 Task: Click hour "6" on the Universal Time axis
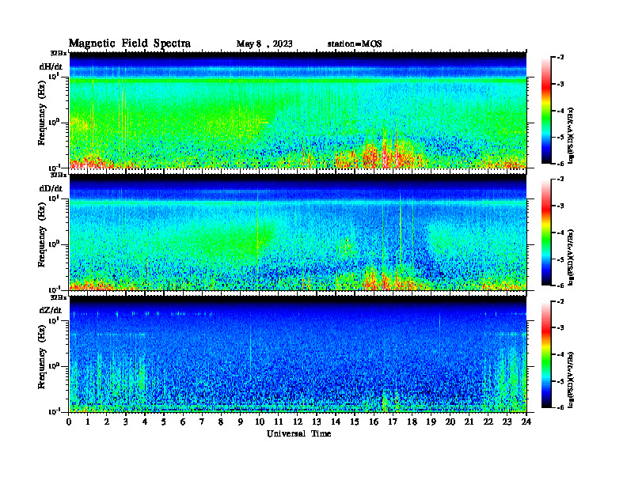(183, 422)
